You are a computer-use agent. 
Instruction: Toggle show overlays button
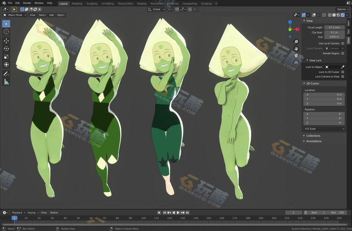pos(314,15)
